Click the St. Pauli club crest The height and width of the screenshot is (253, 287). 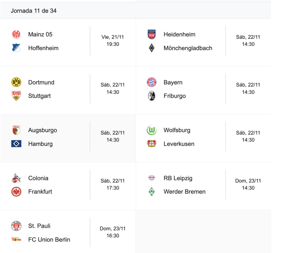click(16, 226)
